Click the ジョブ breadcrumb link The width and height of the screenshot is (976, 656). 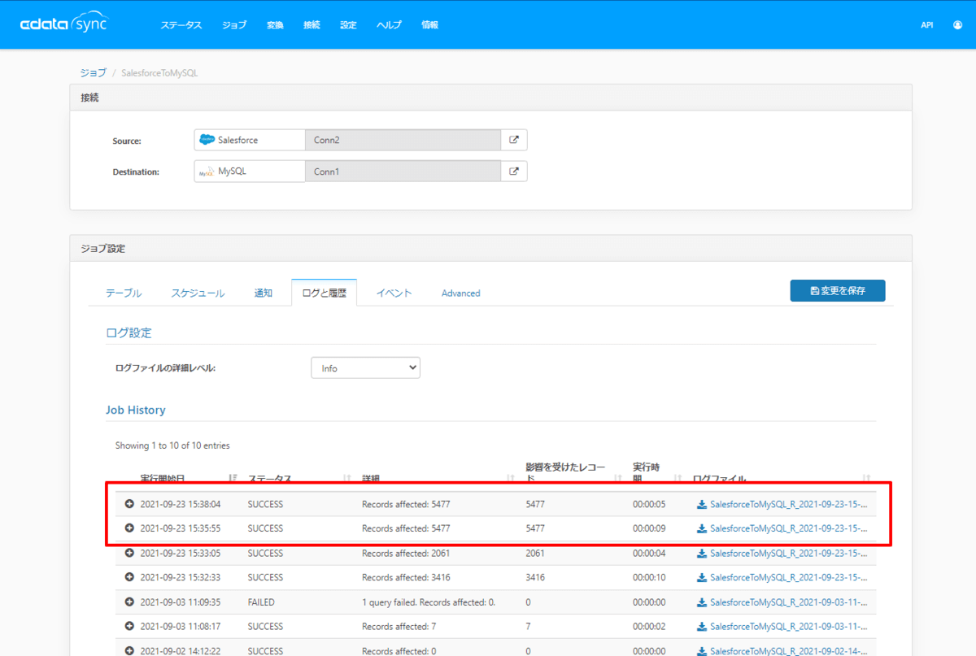[93, 72]
